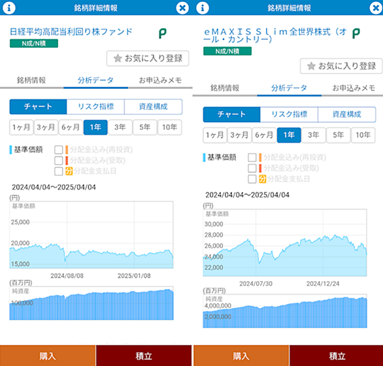Click 基準価額 legend label in left panel
The height and width of the screenshot is (366, 383).
coord(28,150)
